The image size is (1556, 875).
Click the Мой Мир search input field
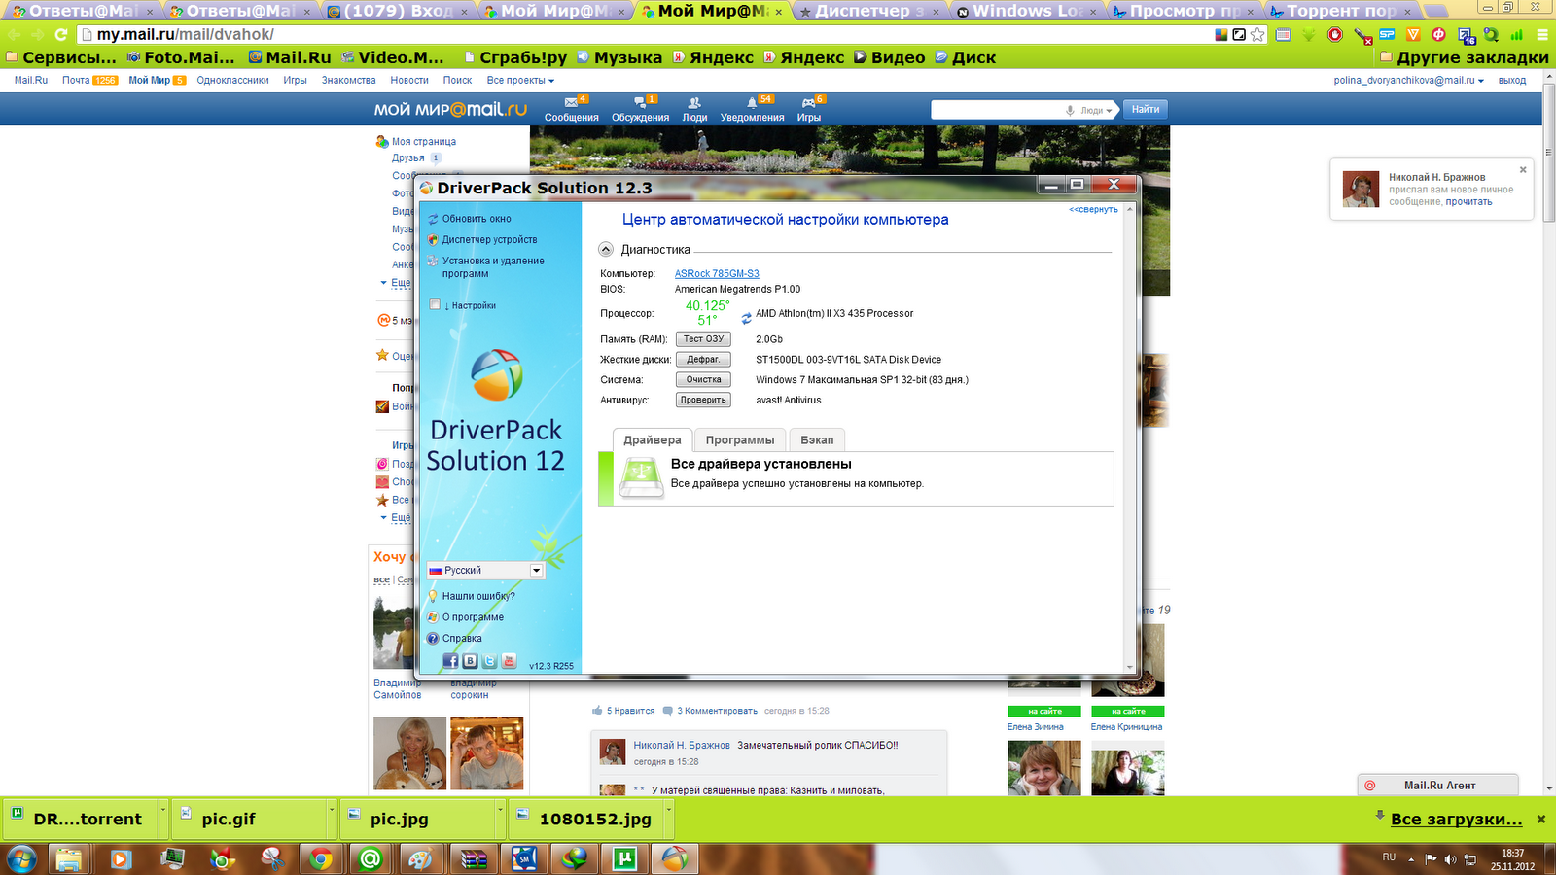997,110
